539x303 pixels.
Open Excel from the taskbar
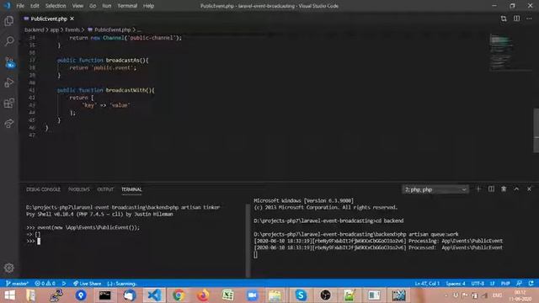227,295
